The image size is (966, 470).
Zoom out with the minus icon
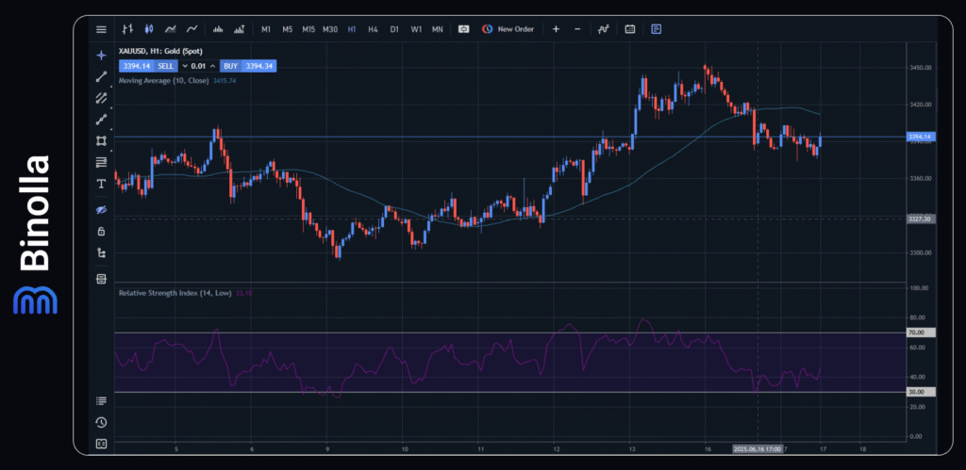(x=576, y=29)
